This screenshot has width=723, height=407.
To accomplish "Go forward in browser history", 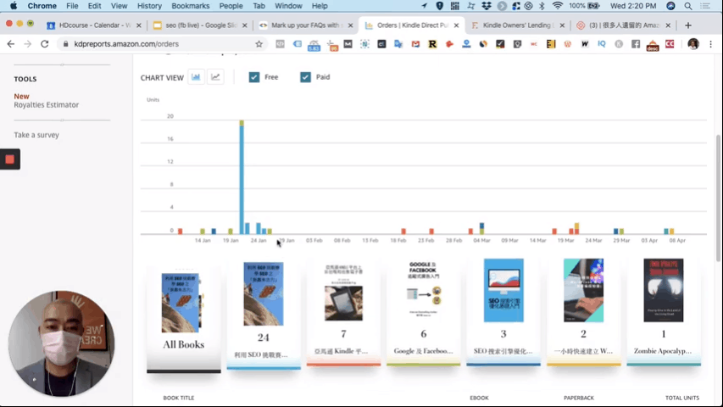I will [28, 44].
